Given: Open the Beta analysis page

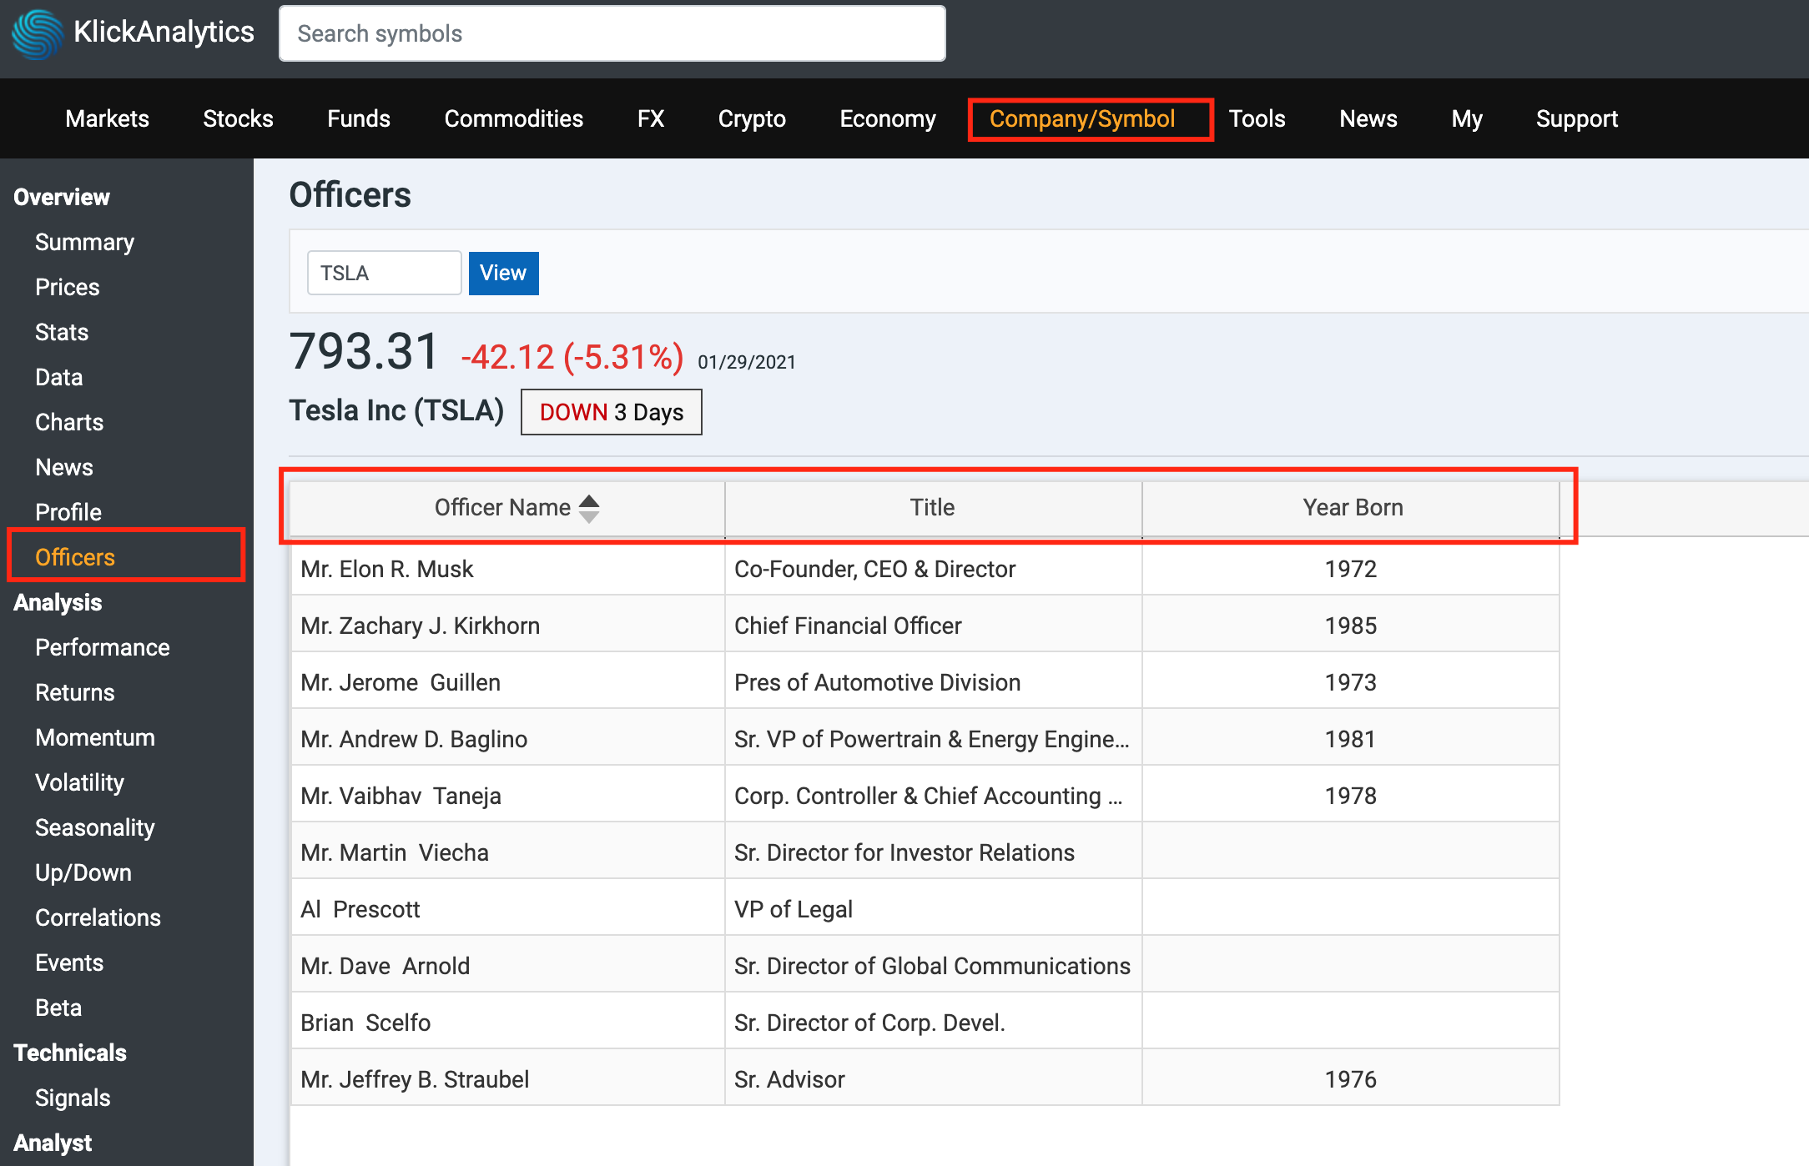Looking at the screenshot, I should pyautogui.click(x=58, y=1008).
